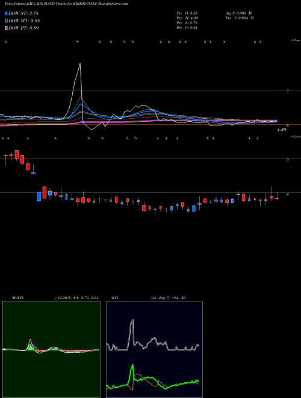Click the 'Pre V: 0.034 M' volume value

[240, 18]
